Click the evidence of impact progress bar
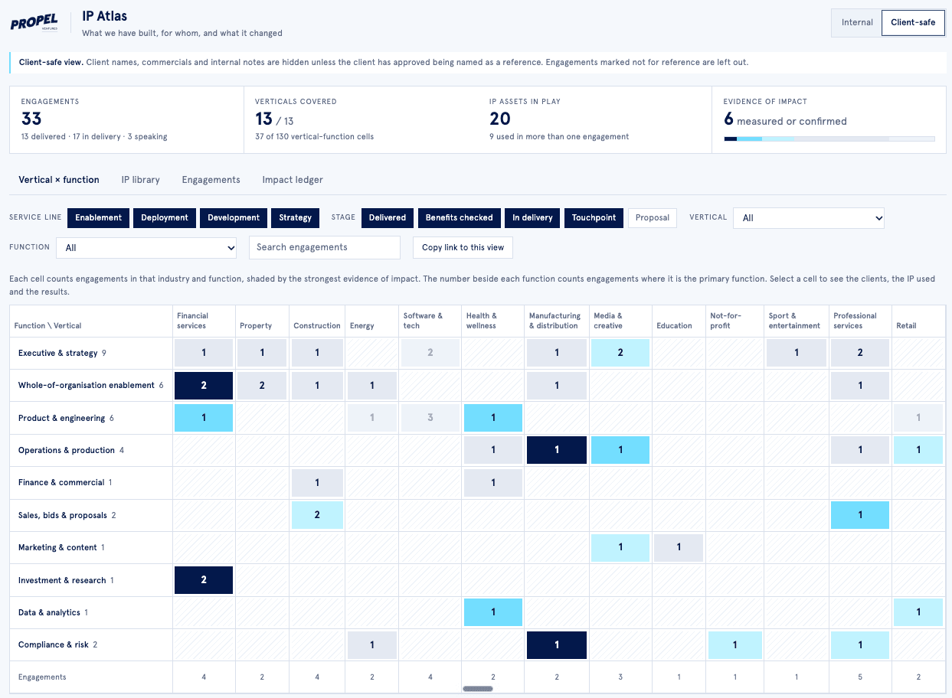Screen dimensions: 952x698 pos(829,139)
